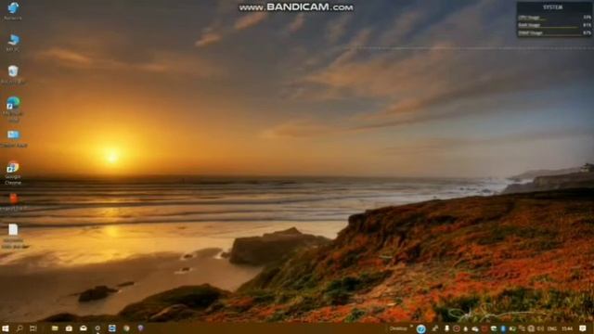Screen dimensions: 594x334
Task: Click the CPU Usage row in the widget
Action: click(554, 18)
